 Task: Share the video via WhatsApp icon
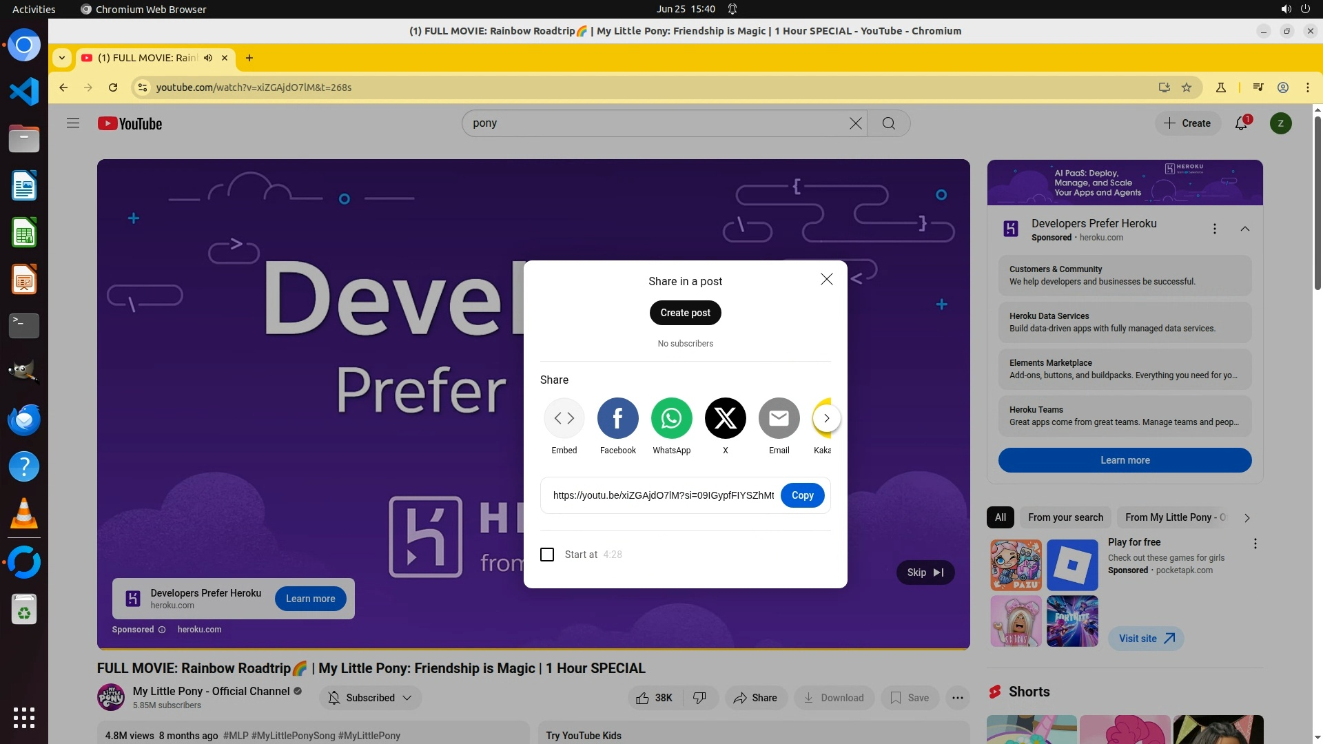click(x=671, y=418)
